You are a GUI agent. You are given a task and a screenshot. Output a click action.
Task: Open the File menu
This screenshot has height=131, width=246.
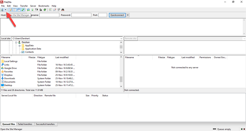point(3,6)
